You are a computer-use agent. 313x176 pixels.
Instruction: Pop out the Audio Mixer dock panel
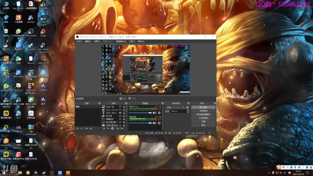pyautogui.click(x=163, y=103)
